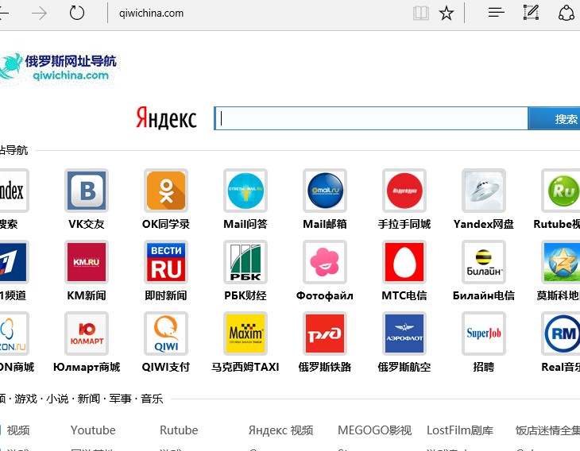580x451 pixels.
Task: Open the Mail问答 icon
Action: [246, 191]
